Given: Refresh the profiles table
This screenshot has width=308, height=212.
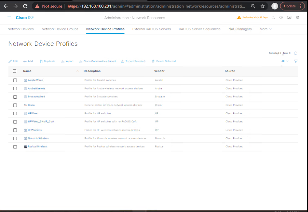Looking at the screenshot, I should (x=295, y=53).
